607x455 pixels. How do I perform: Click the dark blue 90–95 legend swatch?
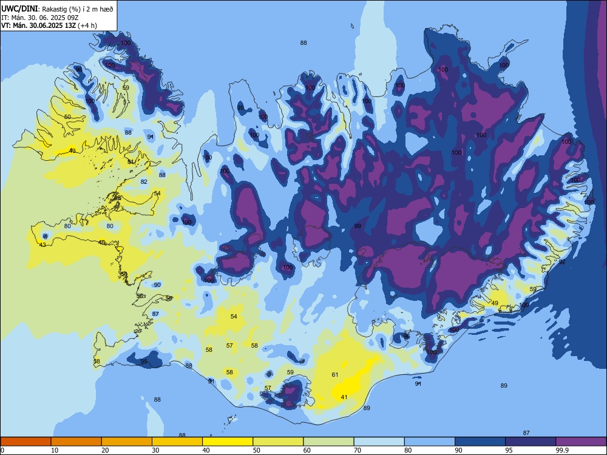[x=480, y=442]
